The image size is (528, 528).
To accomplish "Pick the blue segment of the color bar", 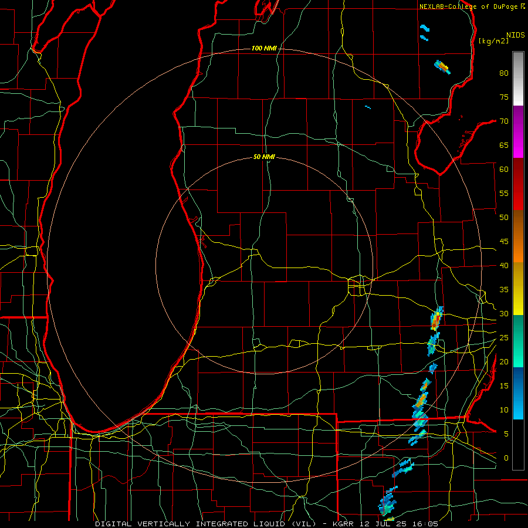I will pyautogui.click(x=518, y=394).
